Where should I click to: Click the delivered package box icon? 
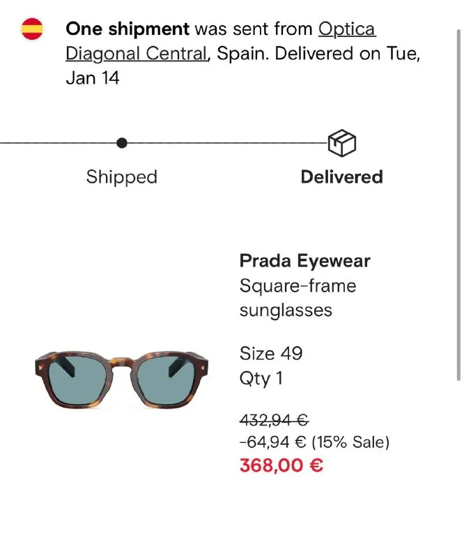(342, 143)
